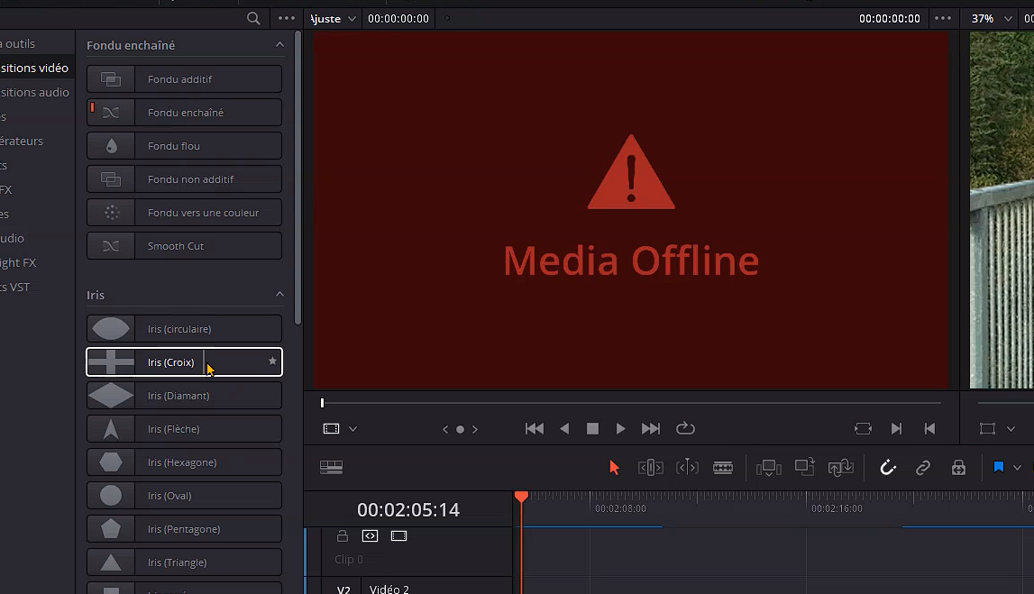
Task: Activate the Trim Edit mode tool
Action: [x=650, y=467]
